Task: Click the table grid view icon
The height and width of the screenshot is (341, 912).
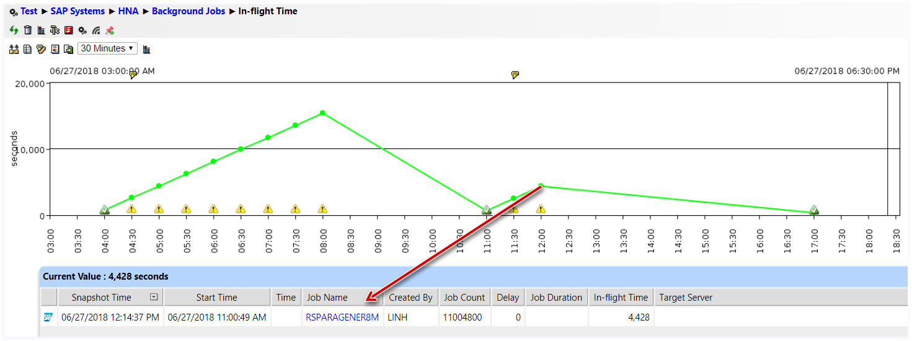Action: coord(27,49)
